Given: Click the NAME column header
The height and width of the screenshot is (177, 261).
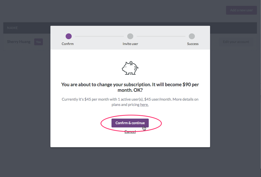Looking at the screenshot, I should [12, 28].
